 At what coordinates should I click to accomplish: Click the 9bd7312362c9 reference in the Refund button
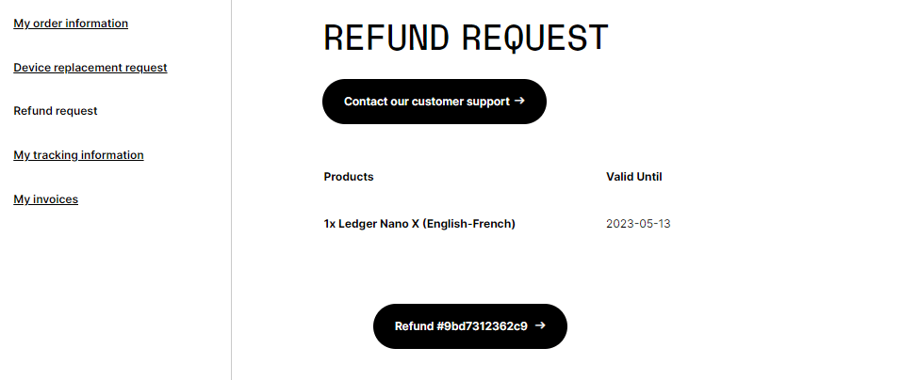click(482, 326)
